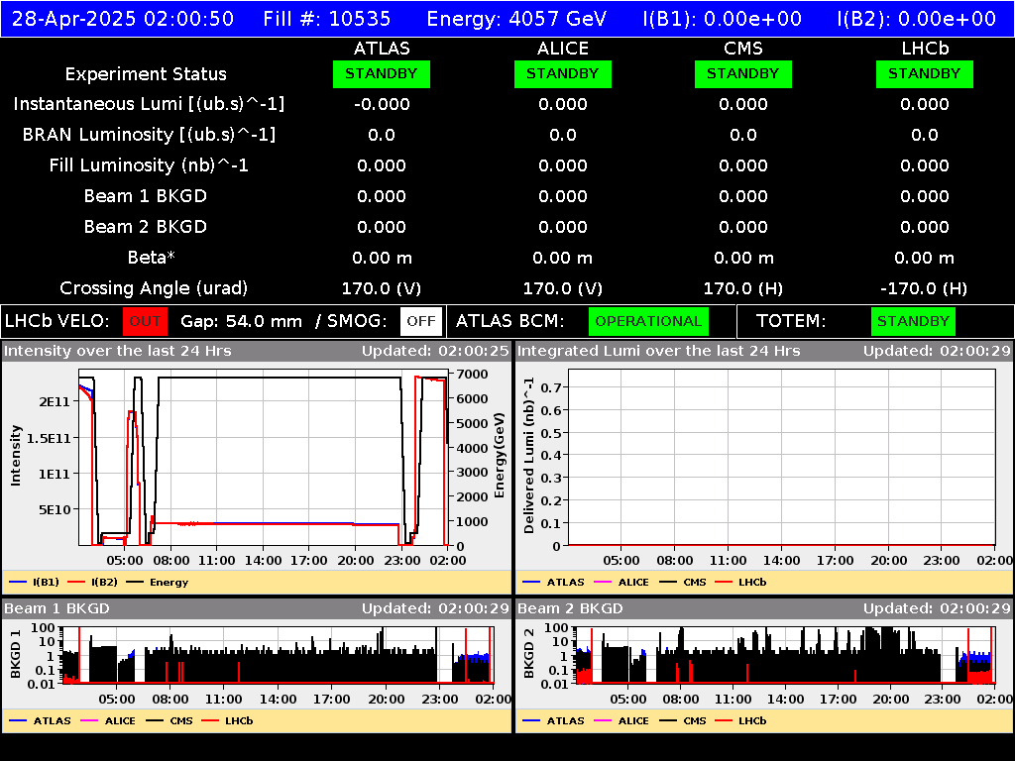The image size is (1015, 761).
Task: Select the Beta* row label
Action: (x=152, y=258)
